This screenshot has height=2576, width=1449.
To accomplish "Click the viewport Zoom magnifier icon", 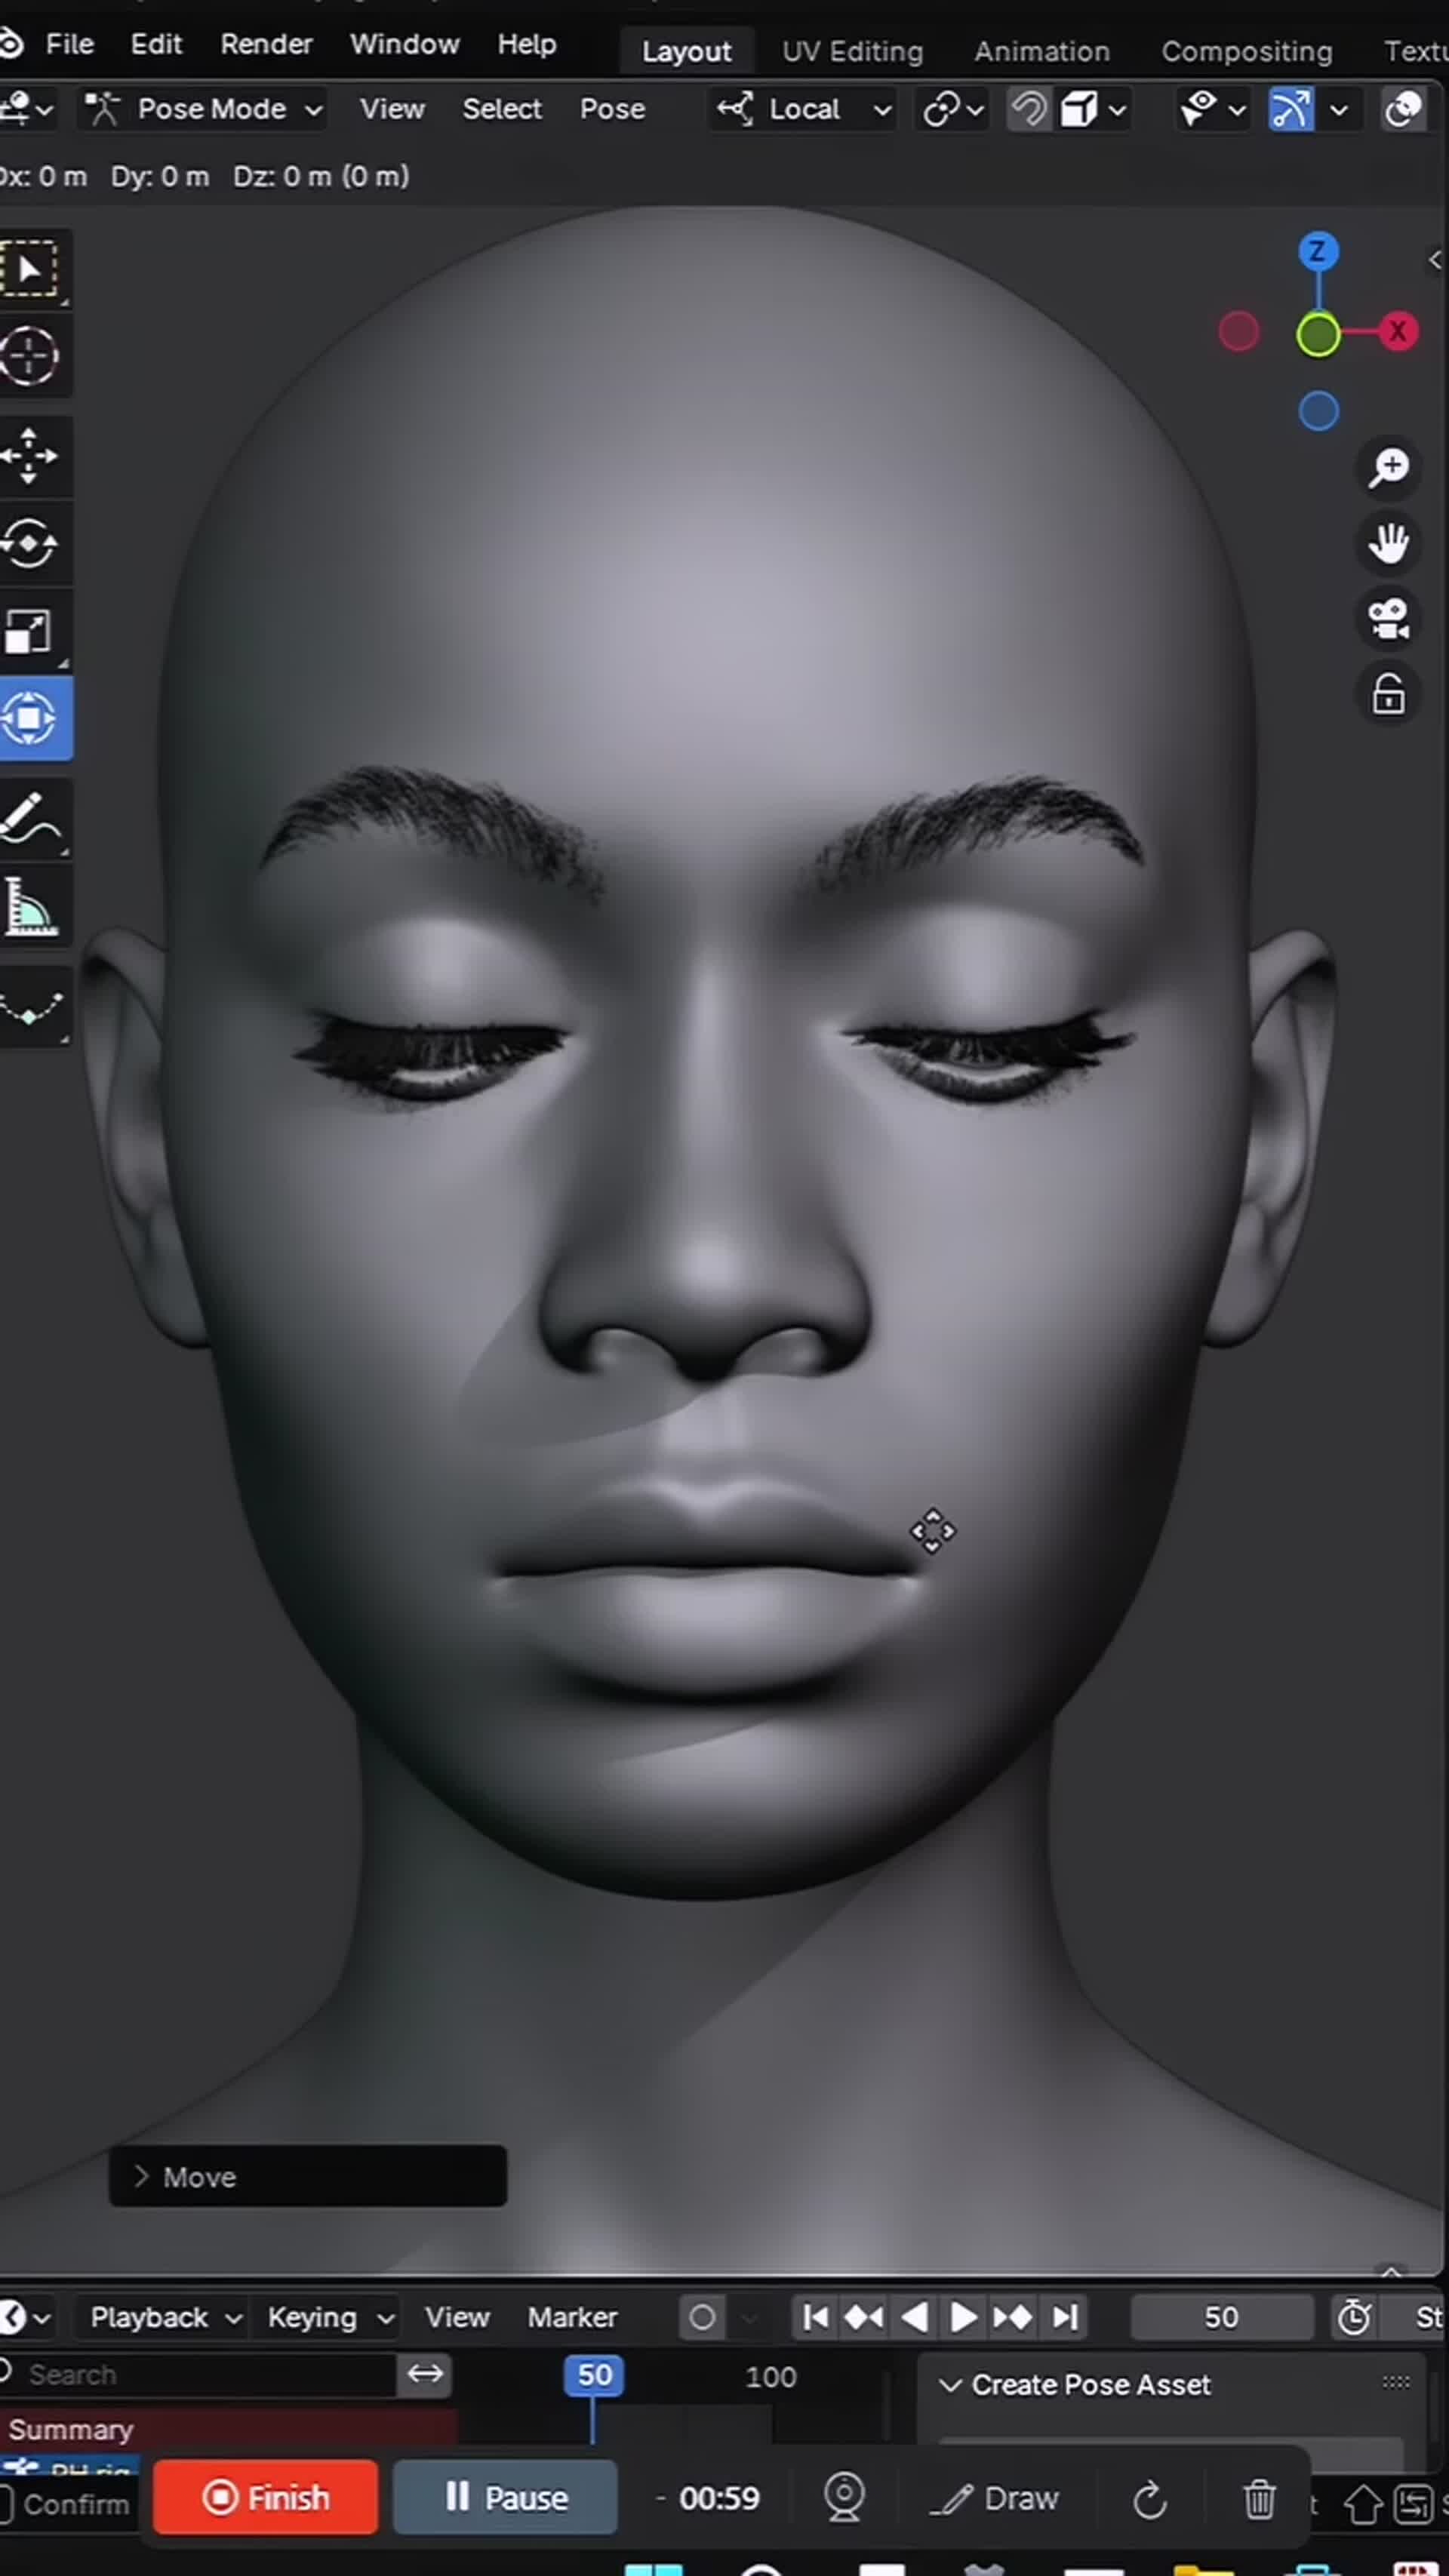I will tap(1389, 468).
